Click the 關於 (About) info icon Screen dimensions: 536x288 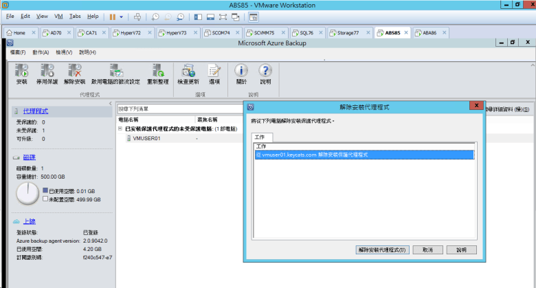click(241, 71)
